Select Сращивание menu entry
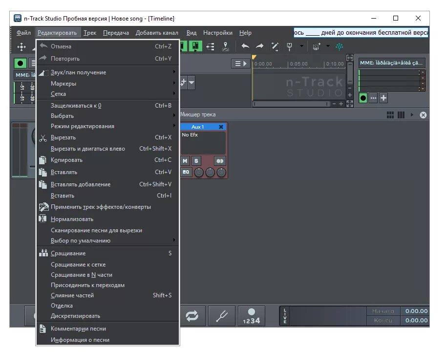 pyautogui.click(x=108, y=253)
